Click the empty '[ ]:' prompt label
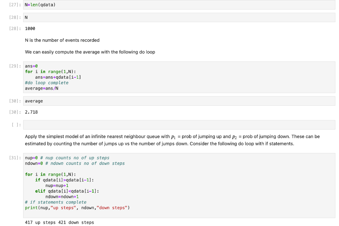 pyautogui.click(x=16, y=125)
